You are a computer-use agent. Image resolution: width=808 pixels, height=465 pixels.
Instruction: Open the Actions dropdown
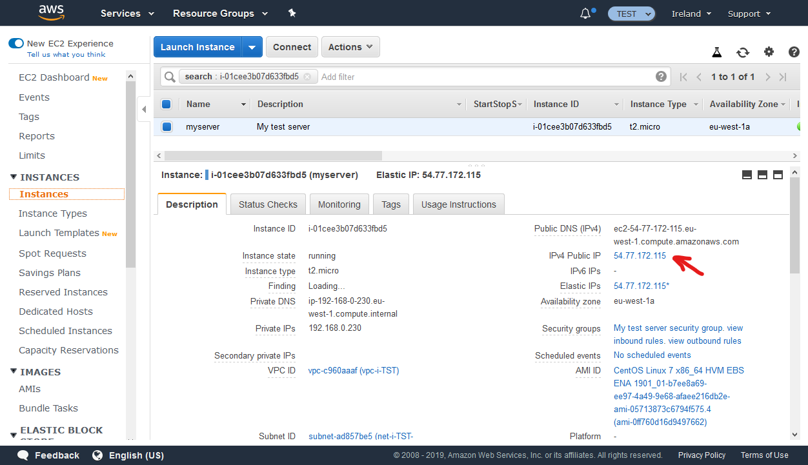coord(350,47)
